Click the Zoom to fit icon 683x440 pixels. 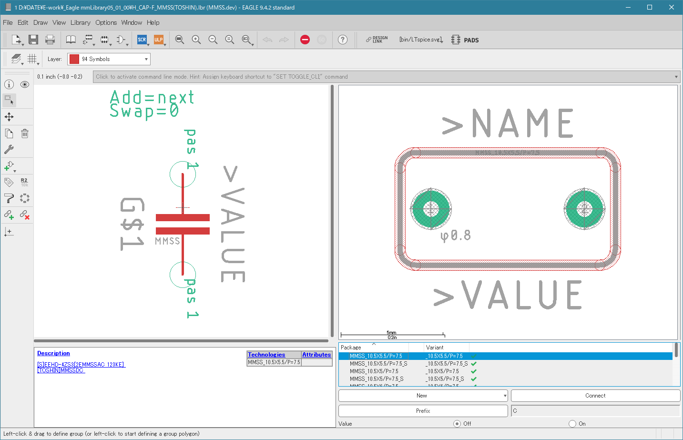[180, 40]
